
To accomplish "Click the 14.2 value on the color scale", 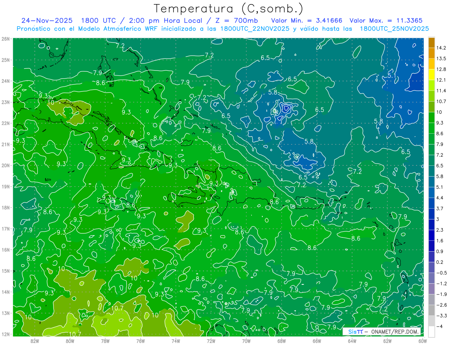I will (441, 48).
